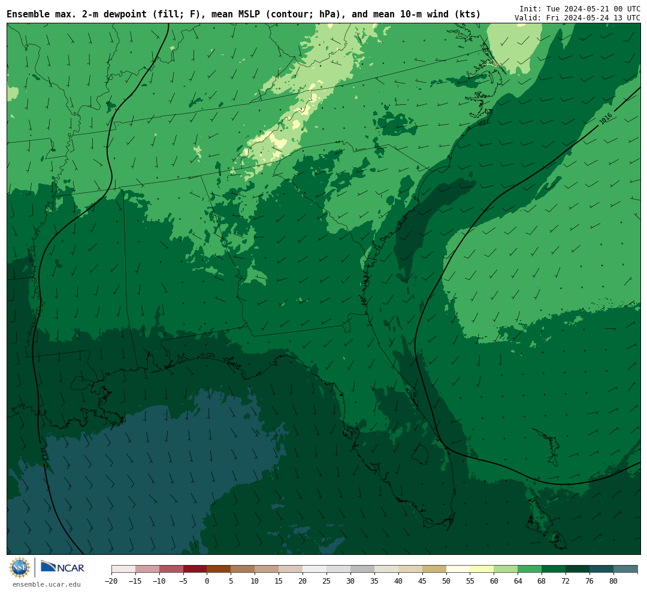Click the darkest green swatch between 72 and 76
The height and width of the screenshot is (592, 647).
578,569
